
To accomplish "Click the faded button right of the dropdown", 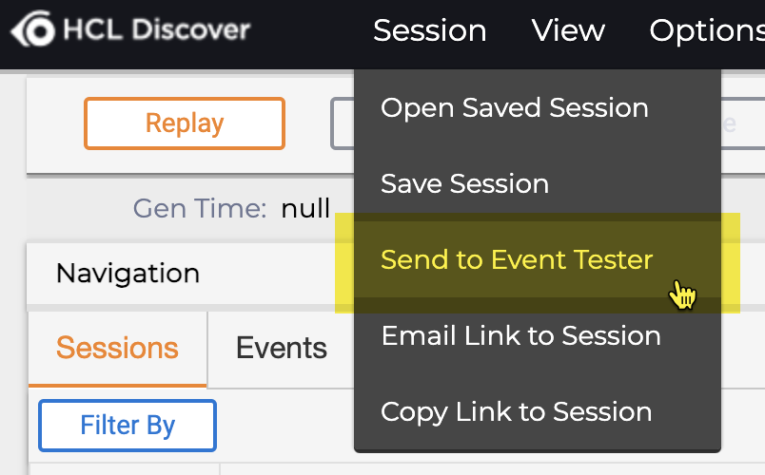I will pyautogui.click(x=729, y=123).
